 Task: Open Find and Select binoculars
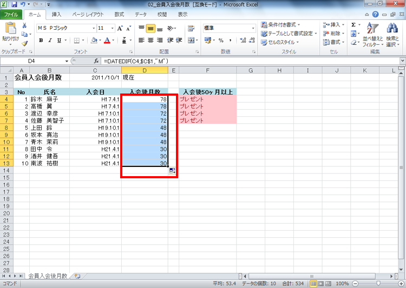pos(392,35)
